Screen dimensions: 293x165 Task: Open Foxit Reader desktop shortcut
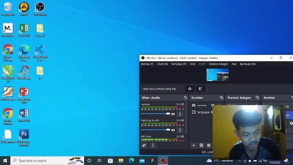8,94
